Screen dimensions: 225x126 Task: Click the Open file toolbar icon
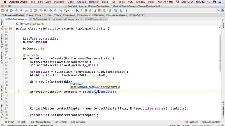[2, 10]
